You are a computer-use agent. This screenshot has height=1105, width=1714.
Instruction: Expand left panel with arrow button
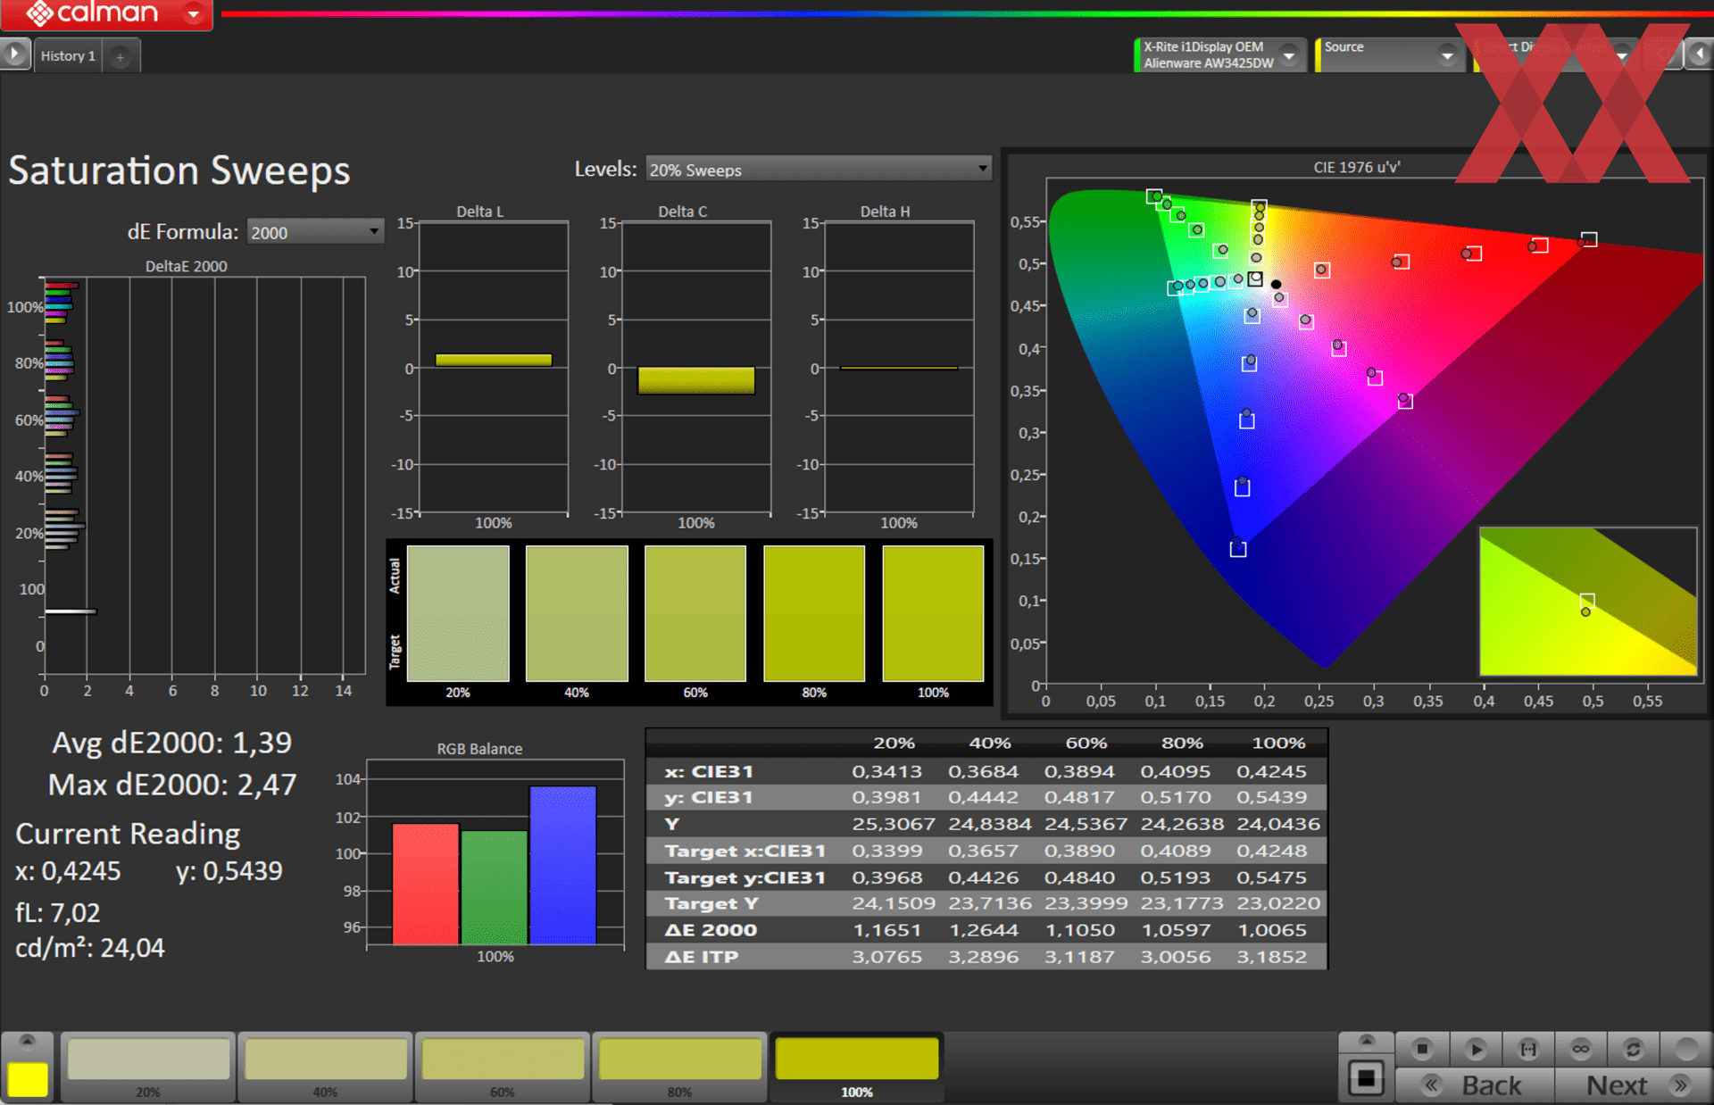point(14,54)
